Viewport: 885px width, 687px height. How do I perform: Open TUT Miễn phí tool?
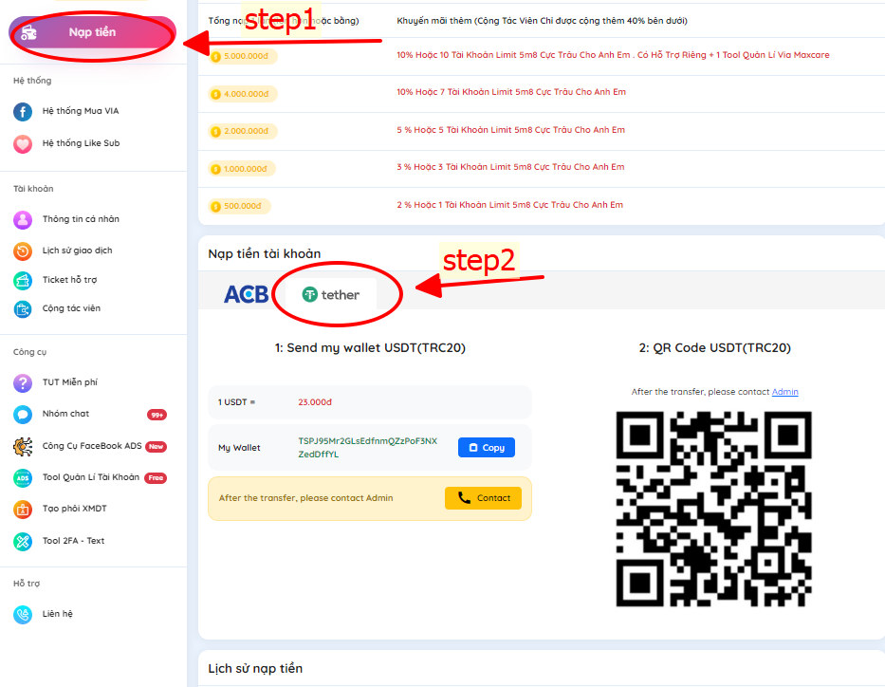[70, 382]
